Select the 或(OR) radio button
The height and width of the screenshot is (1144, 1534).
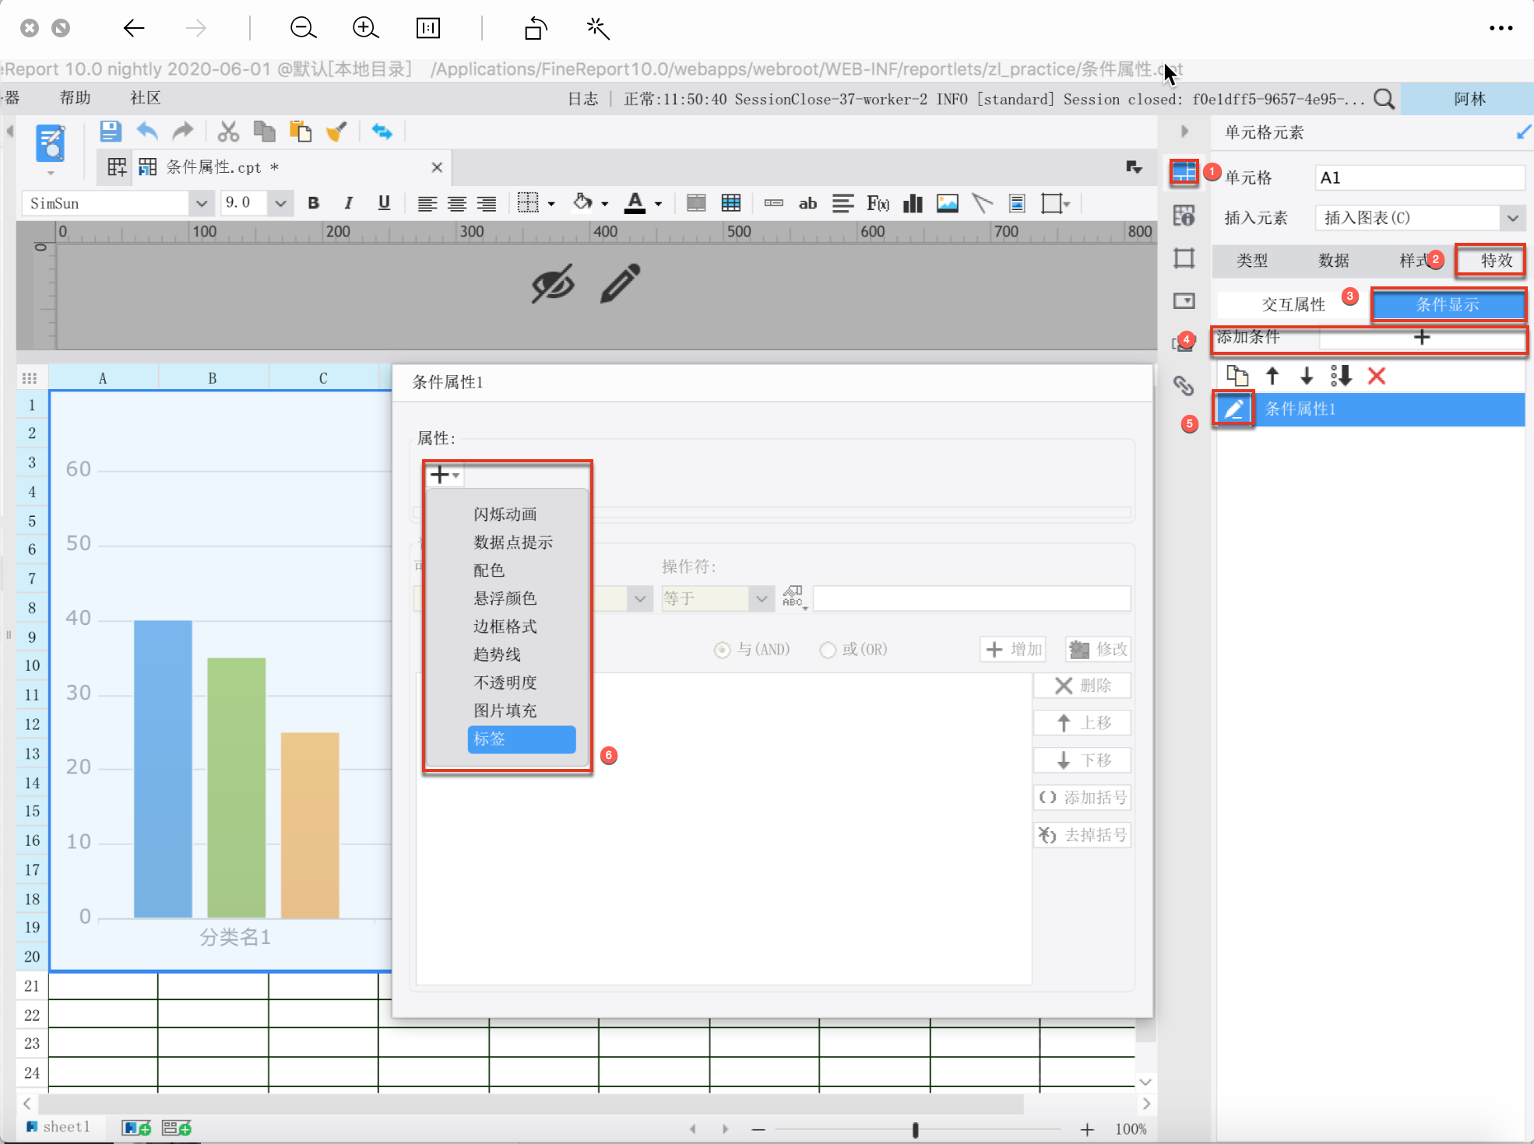[827, 650]
